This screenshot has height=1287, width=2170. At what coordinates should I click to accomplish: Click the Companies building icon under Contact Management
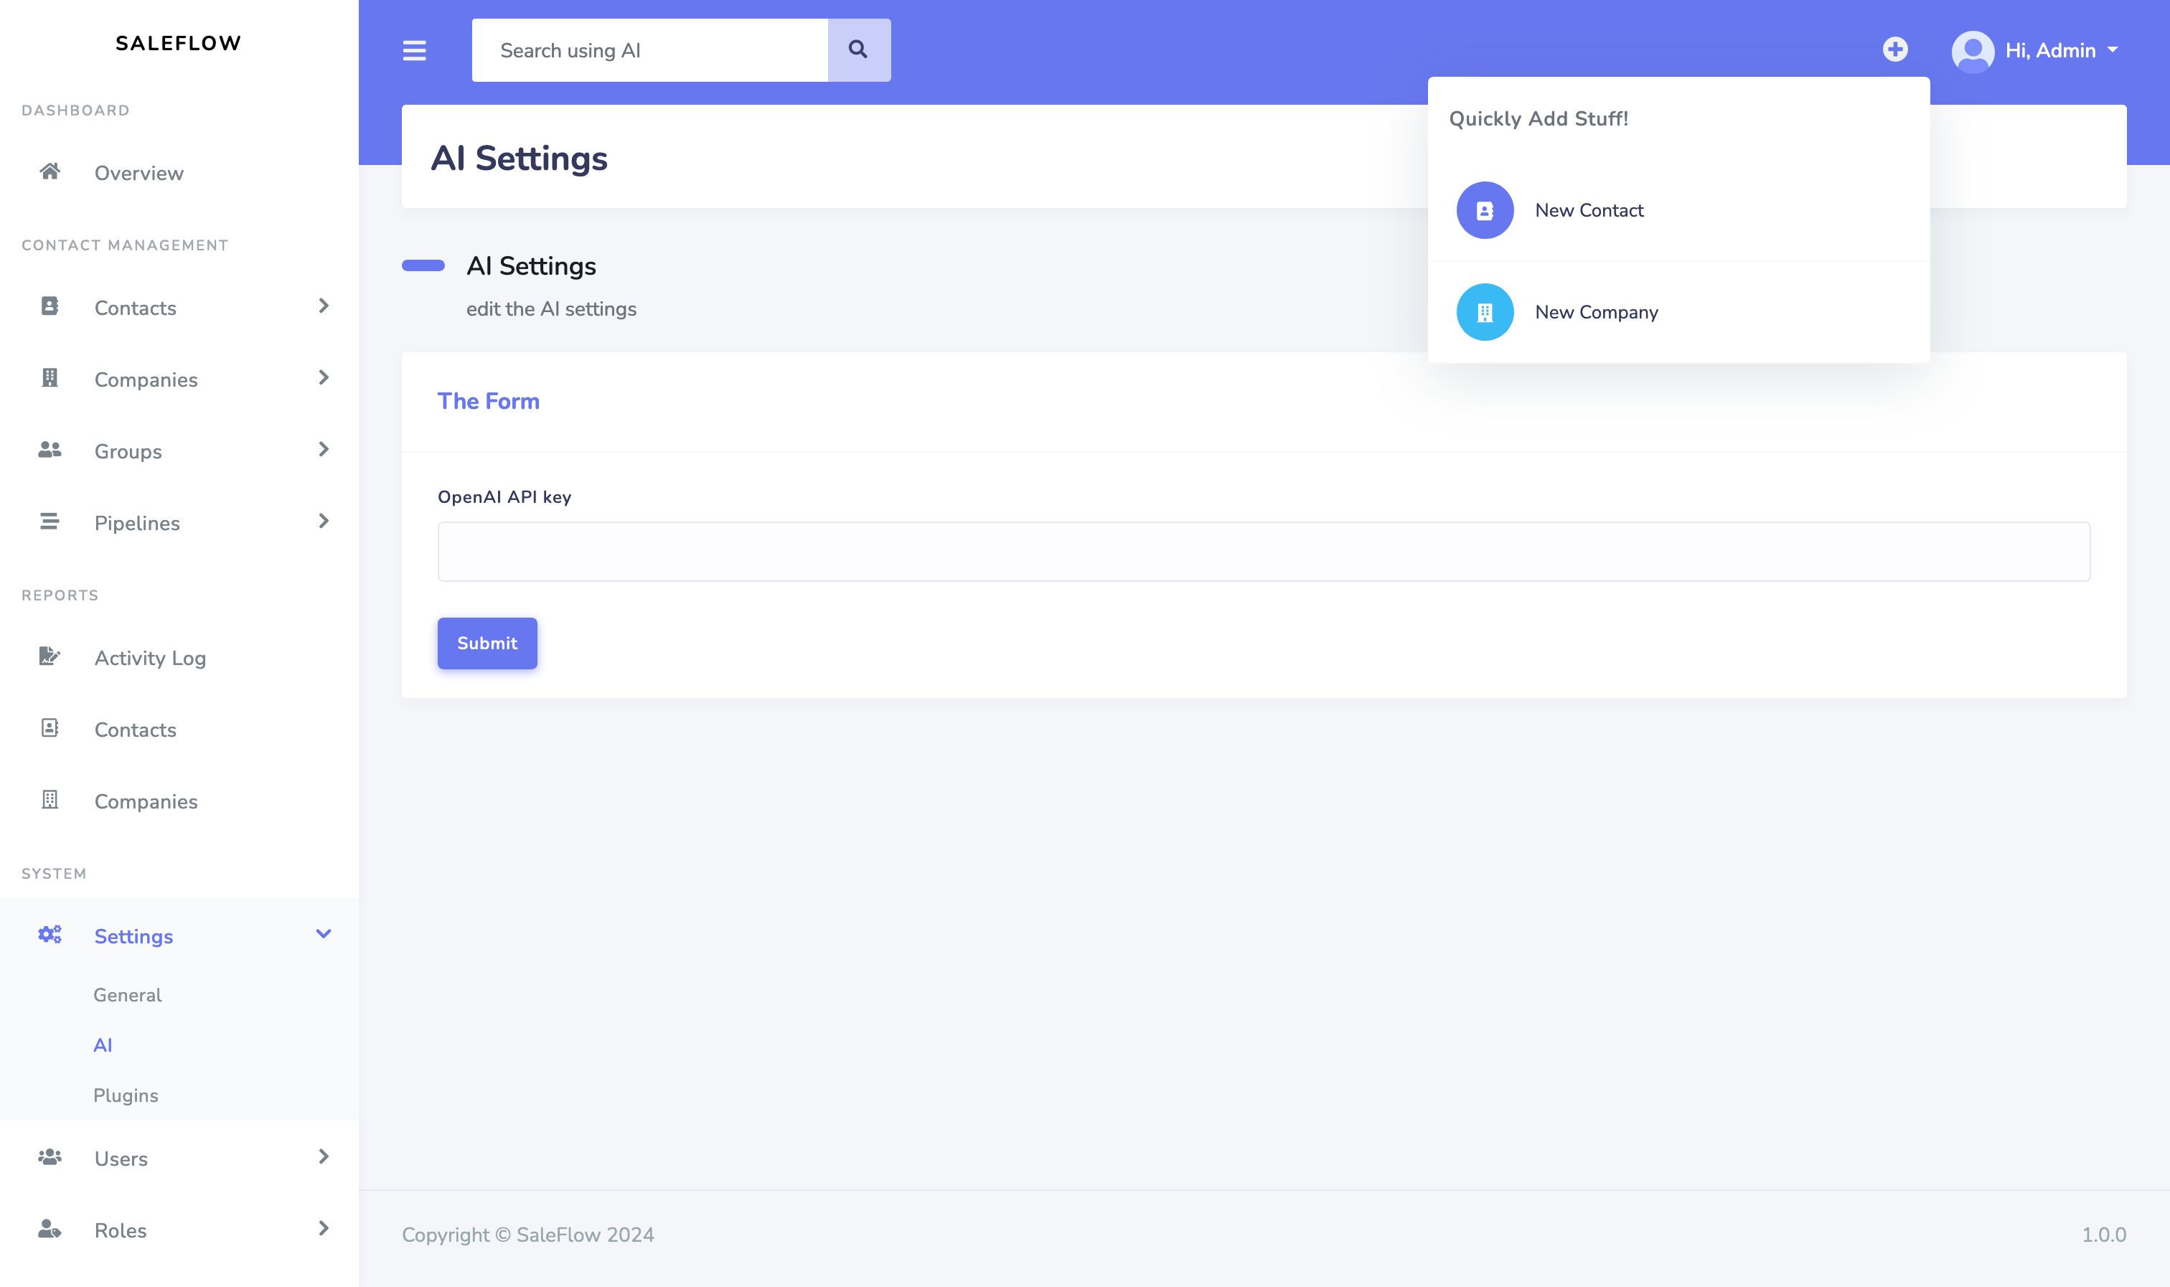[50, 378]
